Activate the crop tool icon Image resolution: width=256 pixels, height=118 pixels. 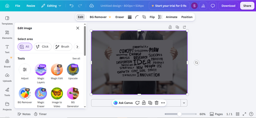144,17
